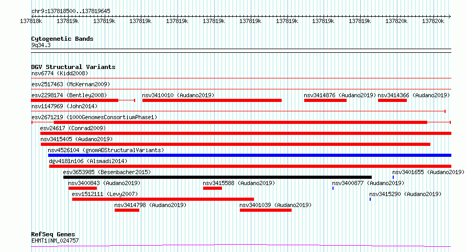
Task: Click esv1512111 (Levy2007) label
Action: (105, 194)
